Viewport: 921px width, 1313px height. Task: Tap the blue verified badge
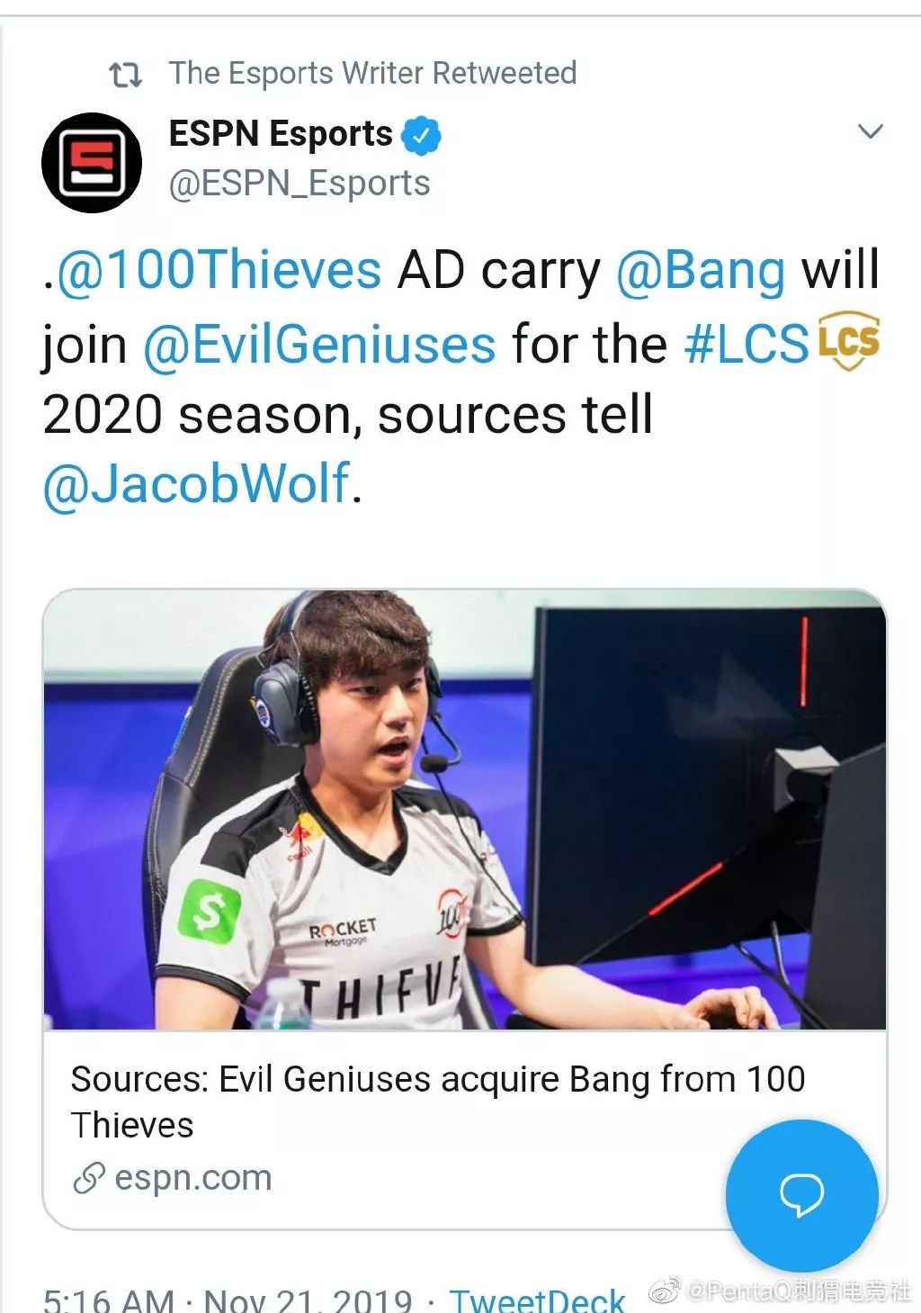(x=421, y=135)
